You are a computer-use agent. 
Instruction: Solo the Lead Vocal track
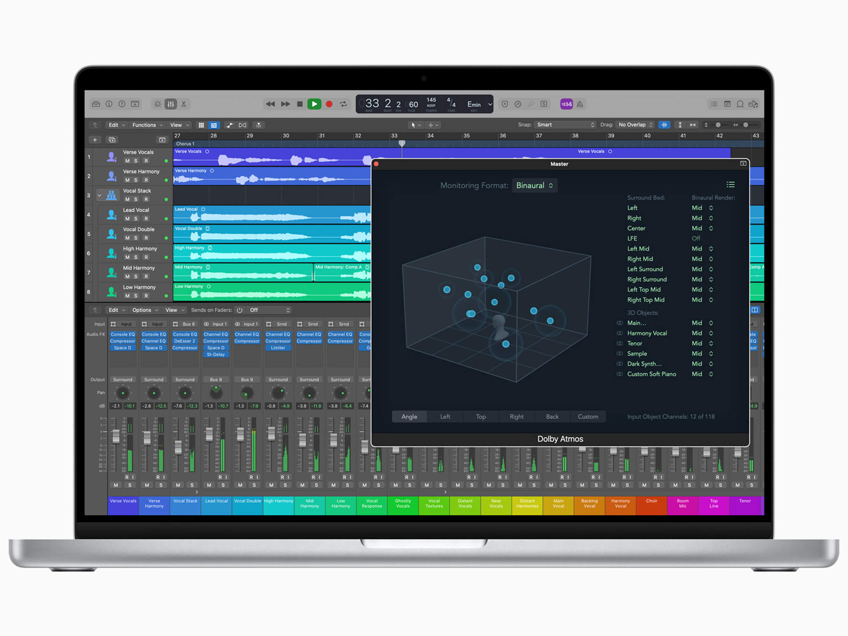(136, 219)
